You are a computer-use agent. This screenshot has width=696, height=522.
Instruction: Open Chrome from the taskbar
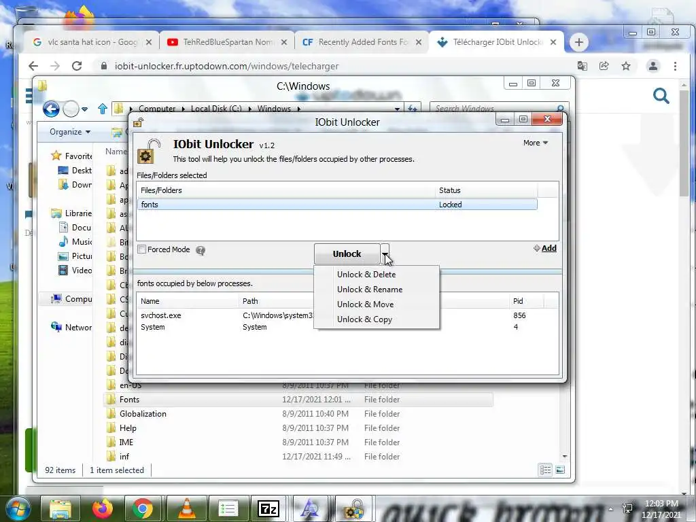tap(143, 508)
